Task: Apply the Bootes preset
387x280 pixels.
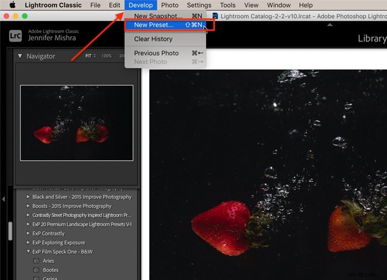Action: [x=51, y=270]
